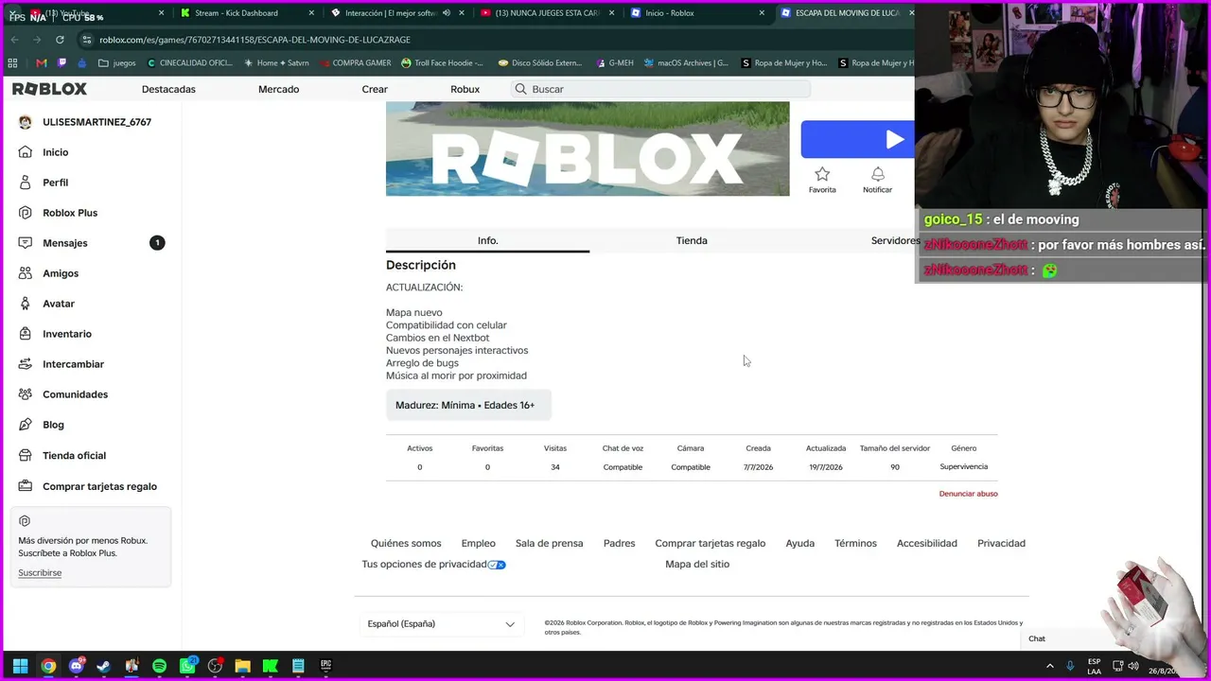Open the Inventario sidebar icon
The height and width of the screenshot is (681, 1211).
(25, 334)
